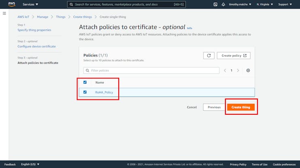Open notifications bell icon
The height and width of the screenshot is (168, 300).
tap(223, 4)
